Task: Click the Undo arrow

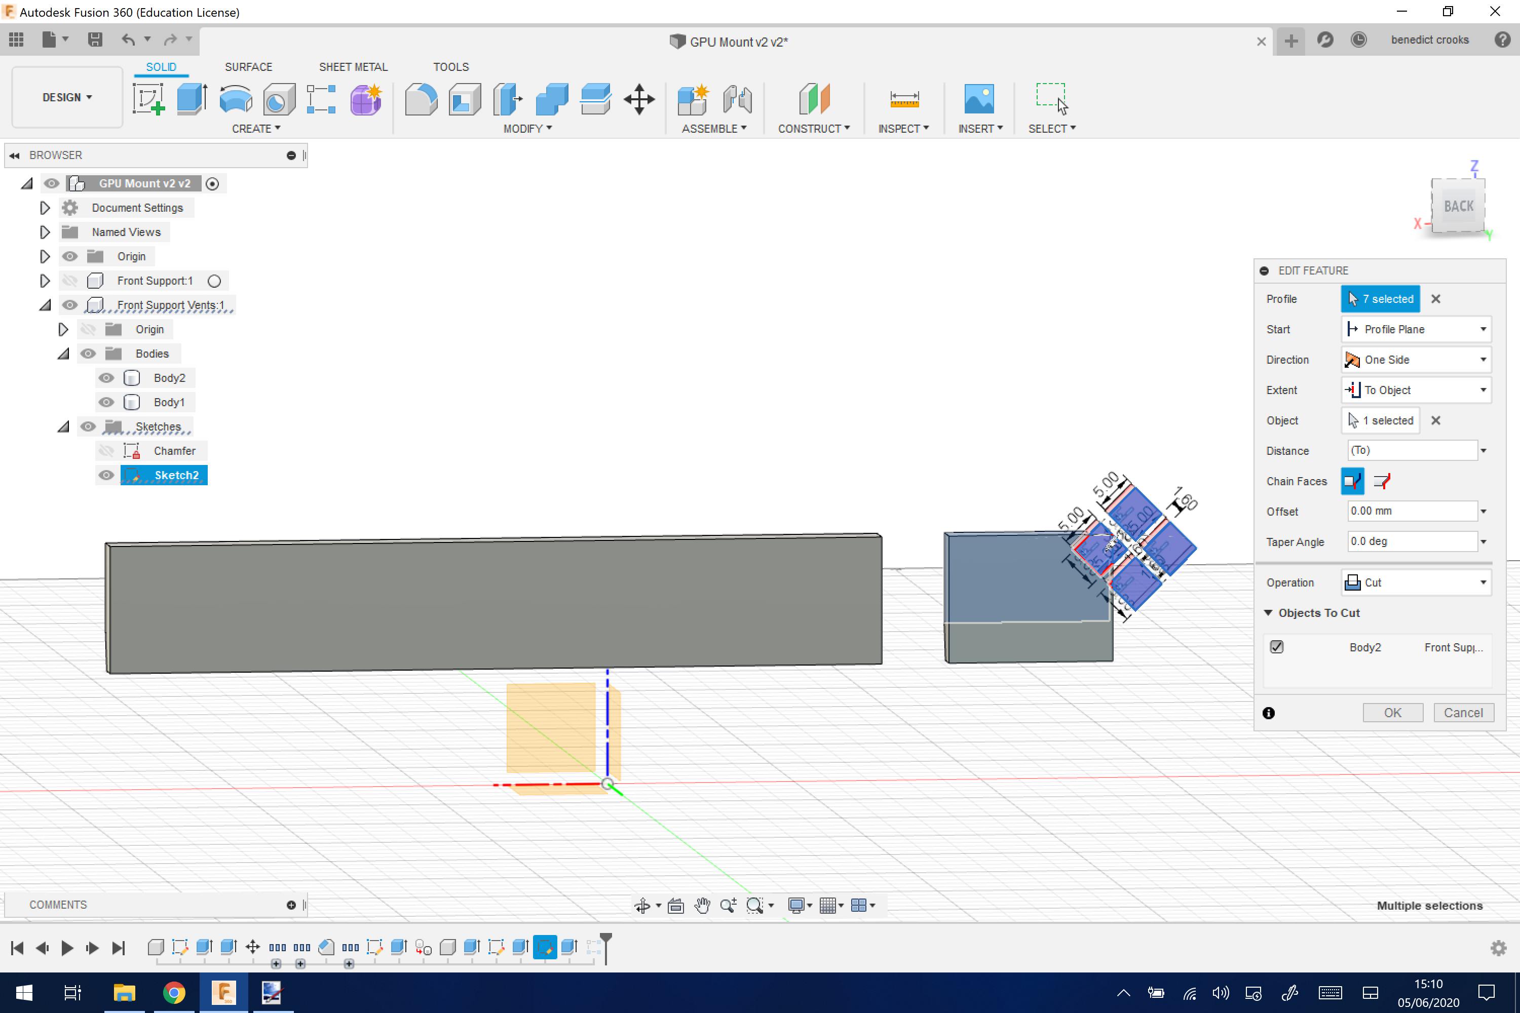Action: tap(129, 40)
